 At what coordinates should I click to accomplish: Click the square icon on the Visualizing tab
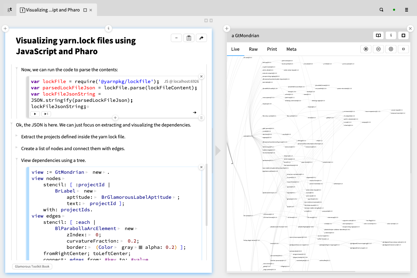tap(85, 10)
